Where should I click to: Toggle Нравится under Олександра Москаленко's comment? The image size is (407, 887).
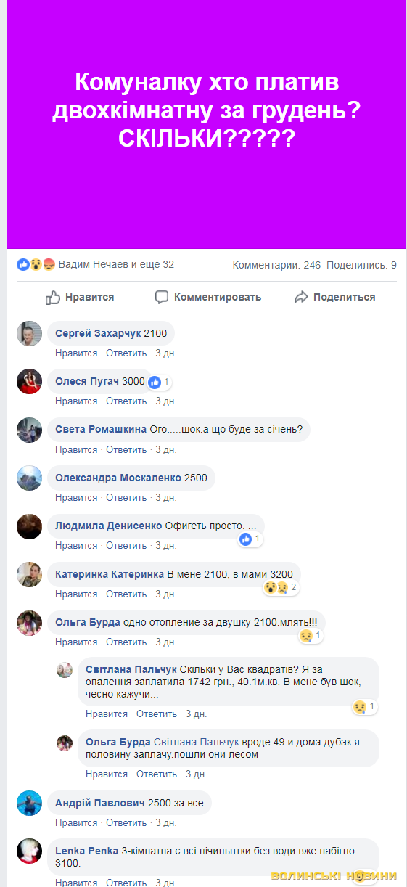pos(76,498)
